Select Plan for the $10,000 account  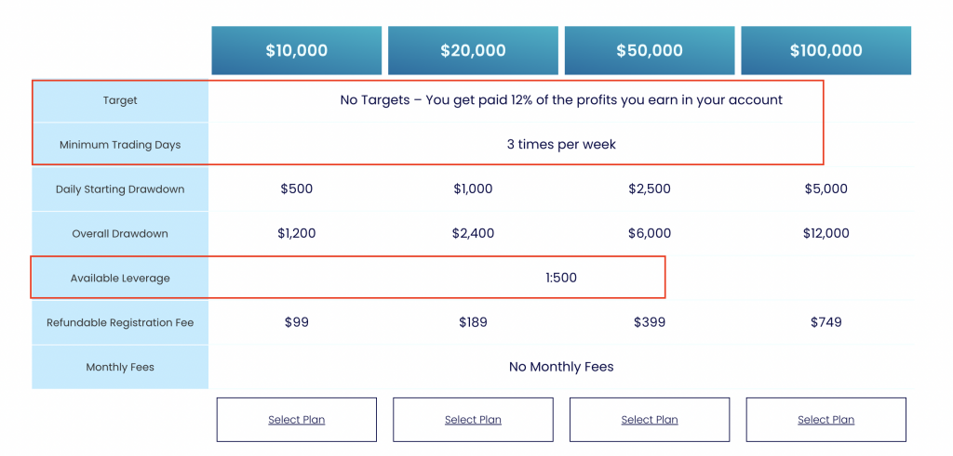tap(297, 420)
